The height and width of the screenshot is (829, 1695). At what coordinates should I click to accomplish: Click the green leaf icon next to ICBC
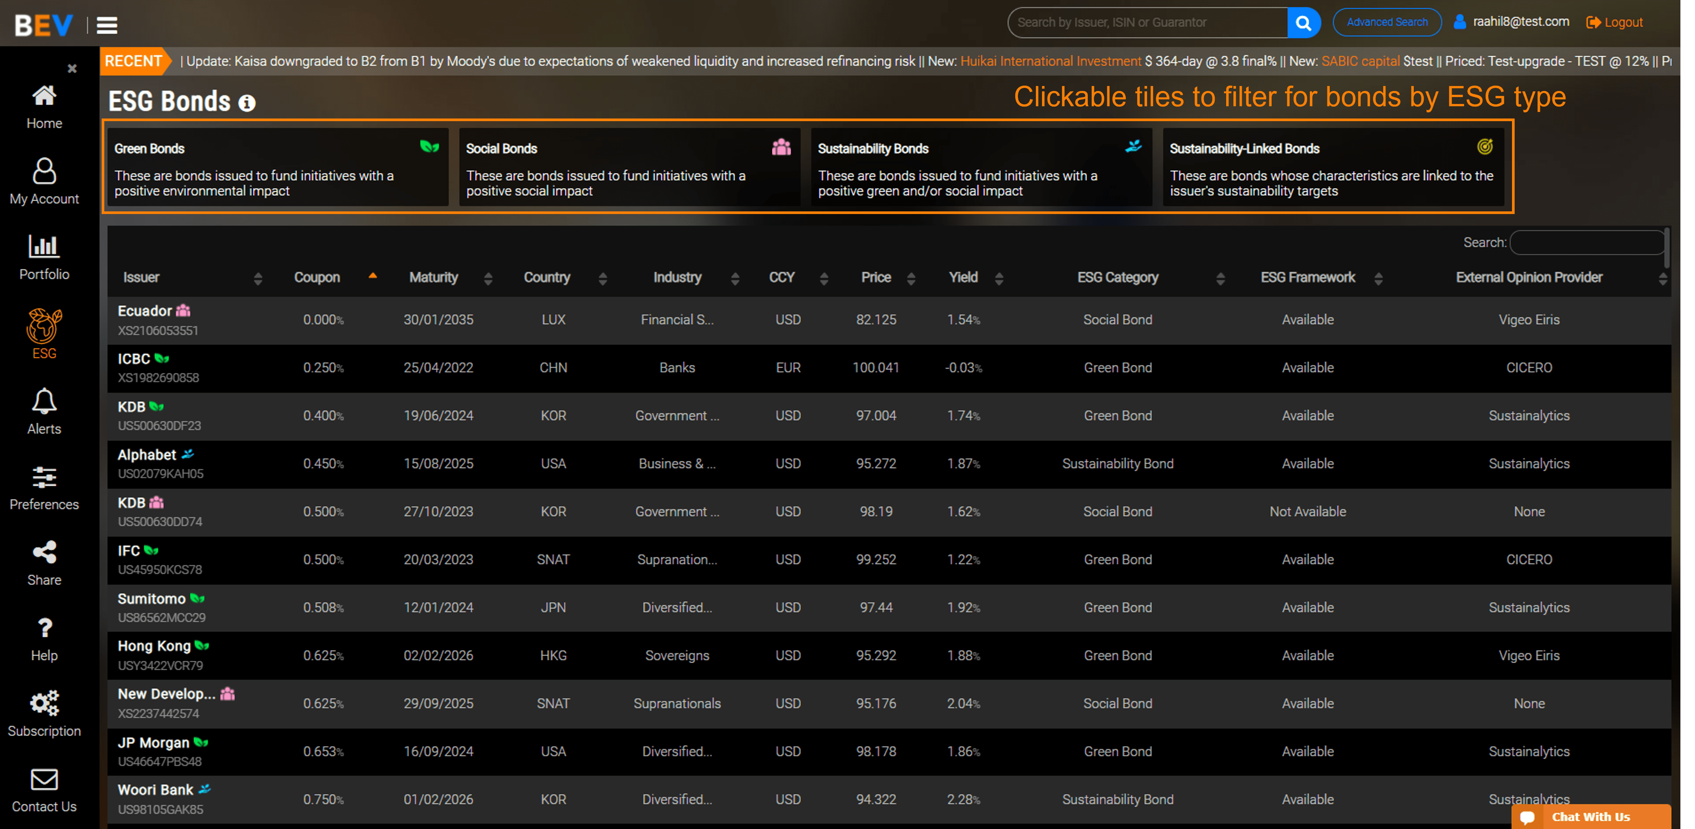coord(162,359)
